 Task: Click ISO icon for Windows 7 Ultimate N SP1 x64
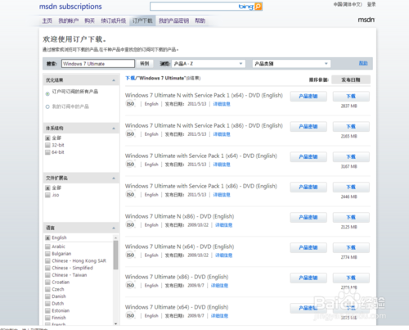tap(130, 104)
